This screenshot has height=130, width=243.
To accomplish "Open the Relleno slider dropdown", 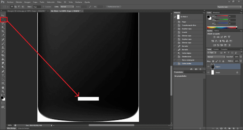I will pos(241,61).
